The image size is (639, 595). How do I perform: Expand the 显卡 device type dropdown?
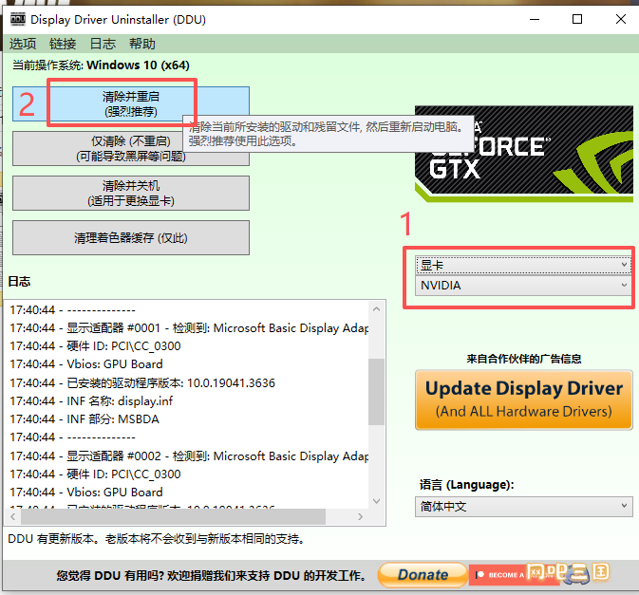click(523, 265)
